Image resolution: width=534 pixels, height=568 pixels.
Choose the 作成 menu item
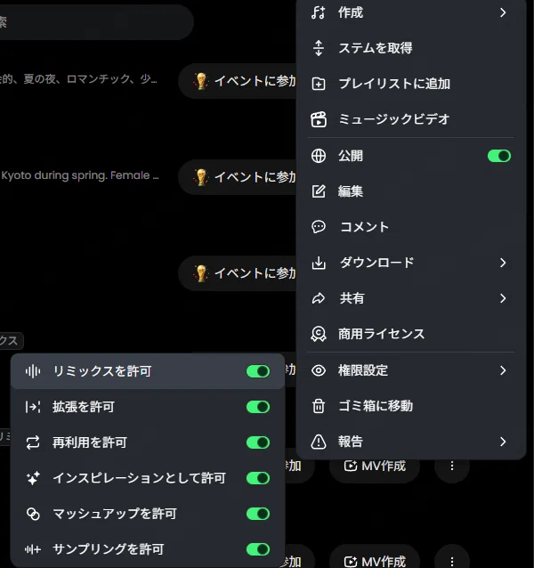pyautogui.click(x=411, y=12)
